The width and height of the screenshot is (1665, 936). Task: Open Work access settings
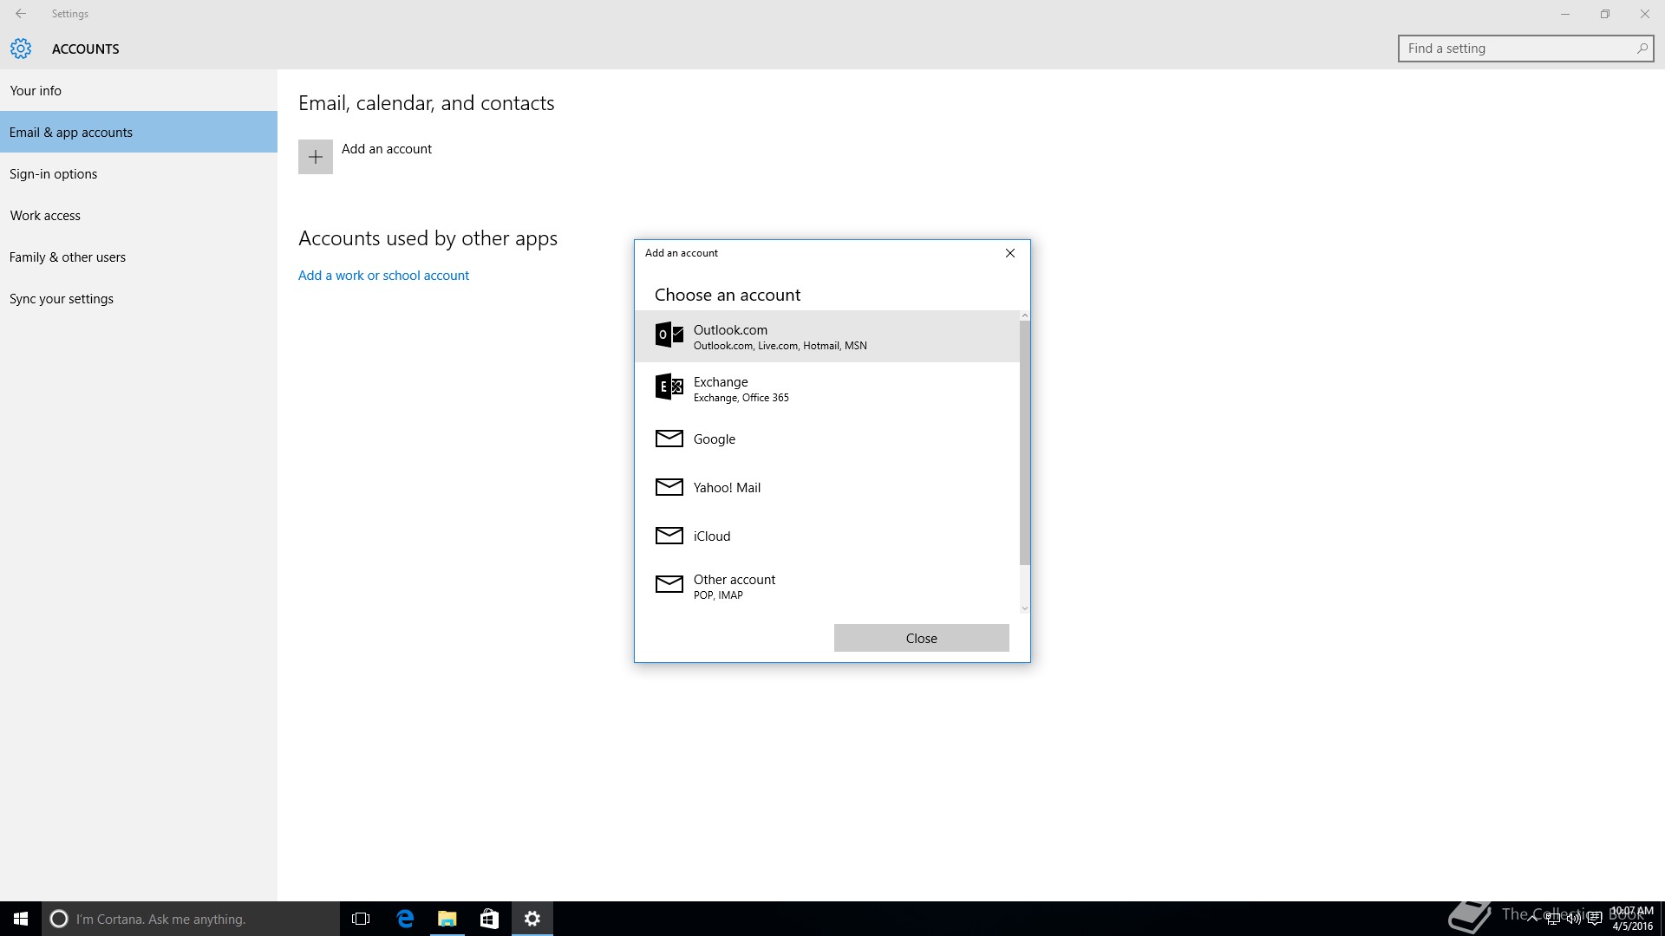tap(139, 215)
